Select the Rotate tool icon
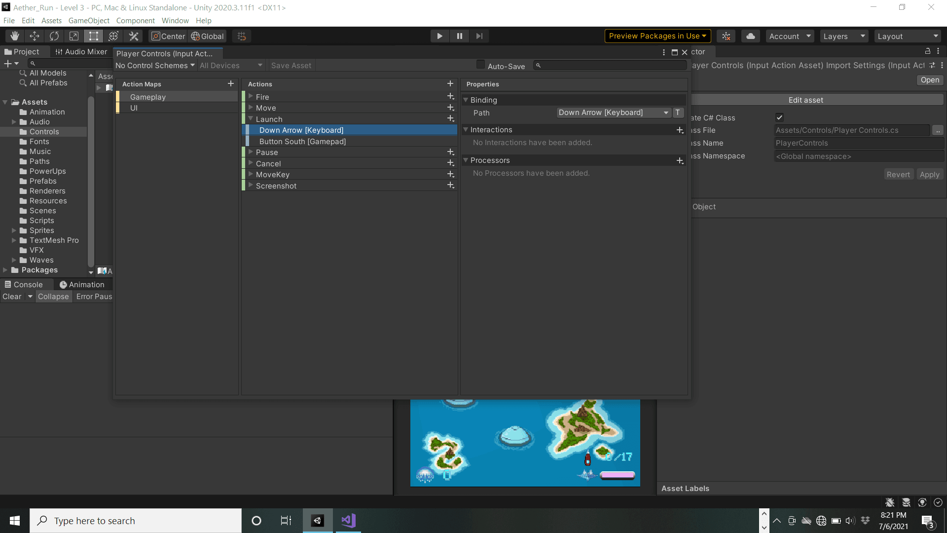Viewport: 947px width, 533px height. (54, 36)
